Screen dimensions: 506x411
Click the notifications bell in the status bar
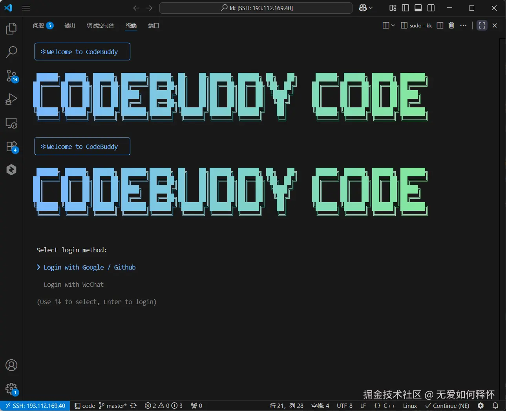pyautogui.click(x=495, y=406)
